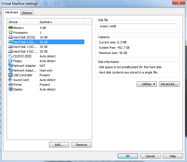Click the Host-only Network Adapter icon
187x162 pixels.
[x=11, y=70]
